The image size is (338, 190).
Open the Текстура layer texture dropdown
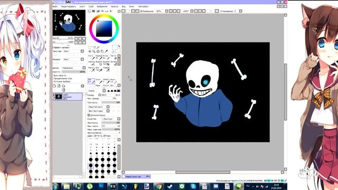82,51
